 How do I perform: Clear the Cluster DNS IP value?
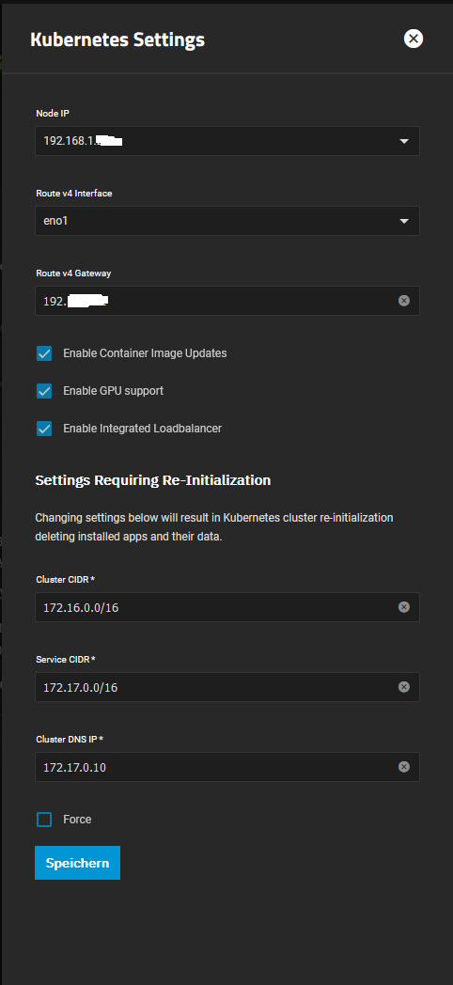click(x=404, y=766)
